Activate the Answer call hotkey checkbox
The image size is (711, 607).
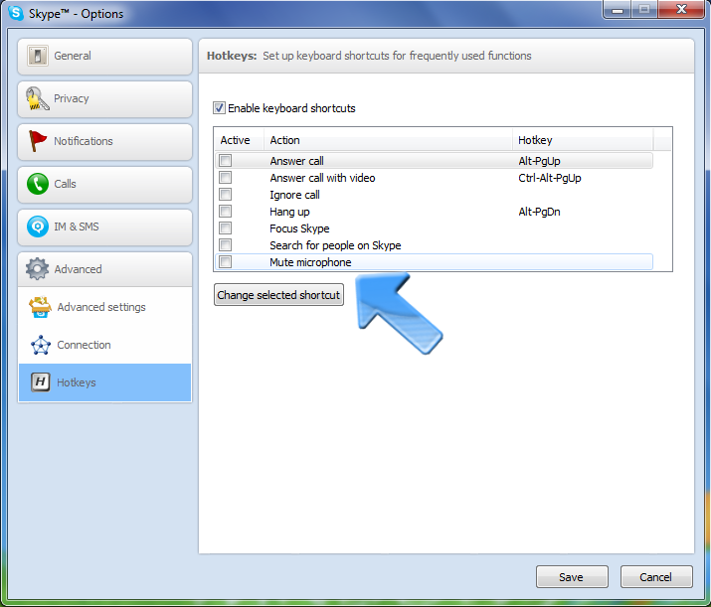tap(226, 160)
